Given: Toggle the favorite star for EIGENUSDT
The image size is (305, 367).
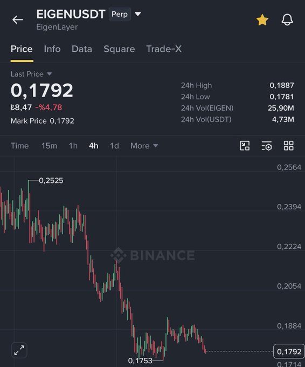Looking at the screenshot, I should (262, 19).
